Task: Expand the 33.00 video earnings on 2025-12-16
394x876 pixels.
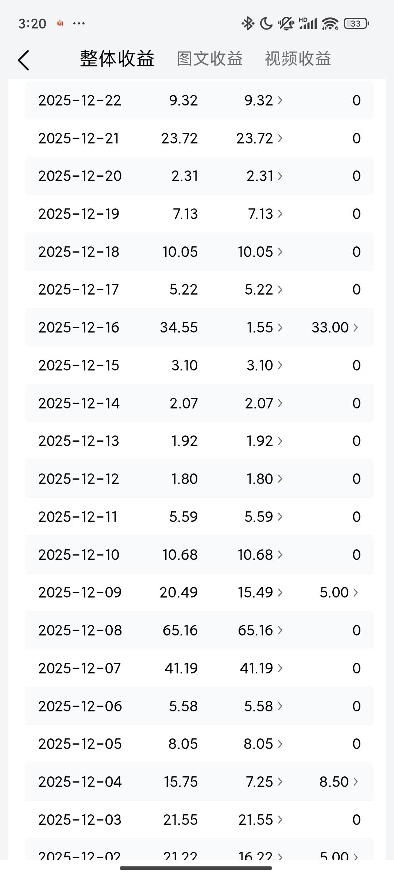Action: point(335,327)
